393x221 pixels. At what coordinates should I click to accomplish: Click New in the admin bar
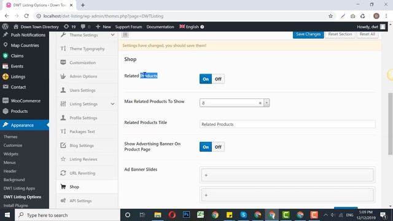point(103,27)
